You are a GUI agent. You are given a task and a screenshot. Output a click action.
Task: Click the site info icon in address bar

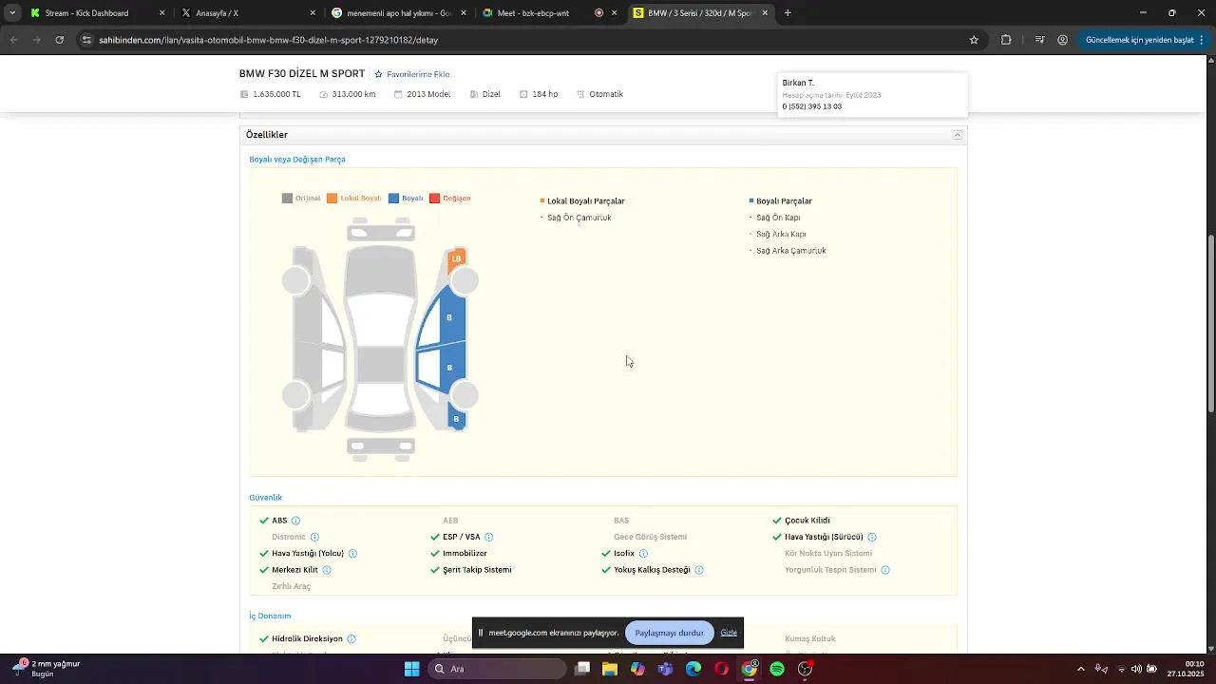pyautogui.click(x=86, y=40)
